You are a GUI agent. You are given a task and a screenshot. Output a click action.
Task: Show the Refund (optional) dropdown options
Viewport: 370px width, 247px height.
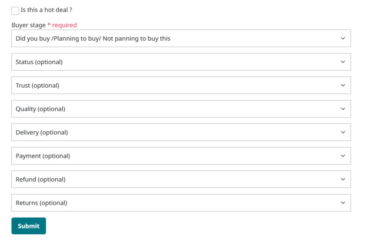[x=181, y=179]
